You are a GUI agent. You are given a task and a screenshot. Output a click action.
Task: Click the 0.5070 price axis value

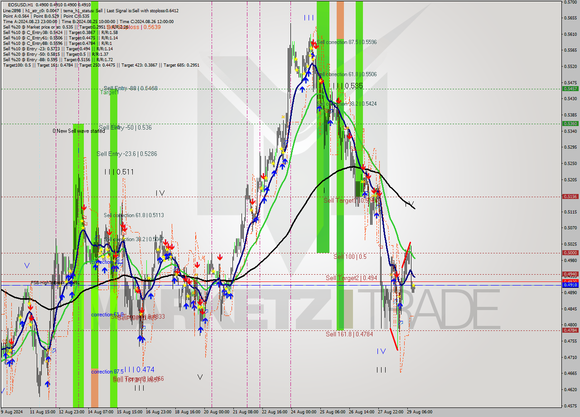pos(570,228)
